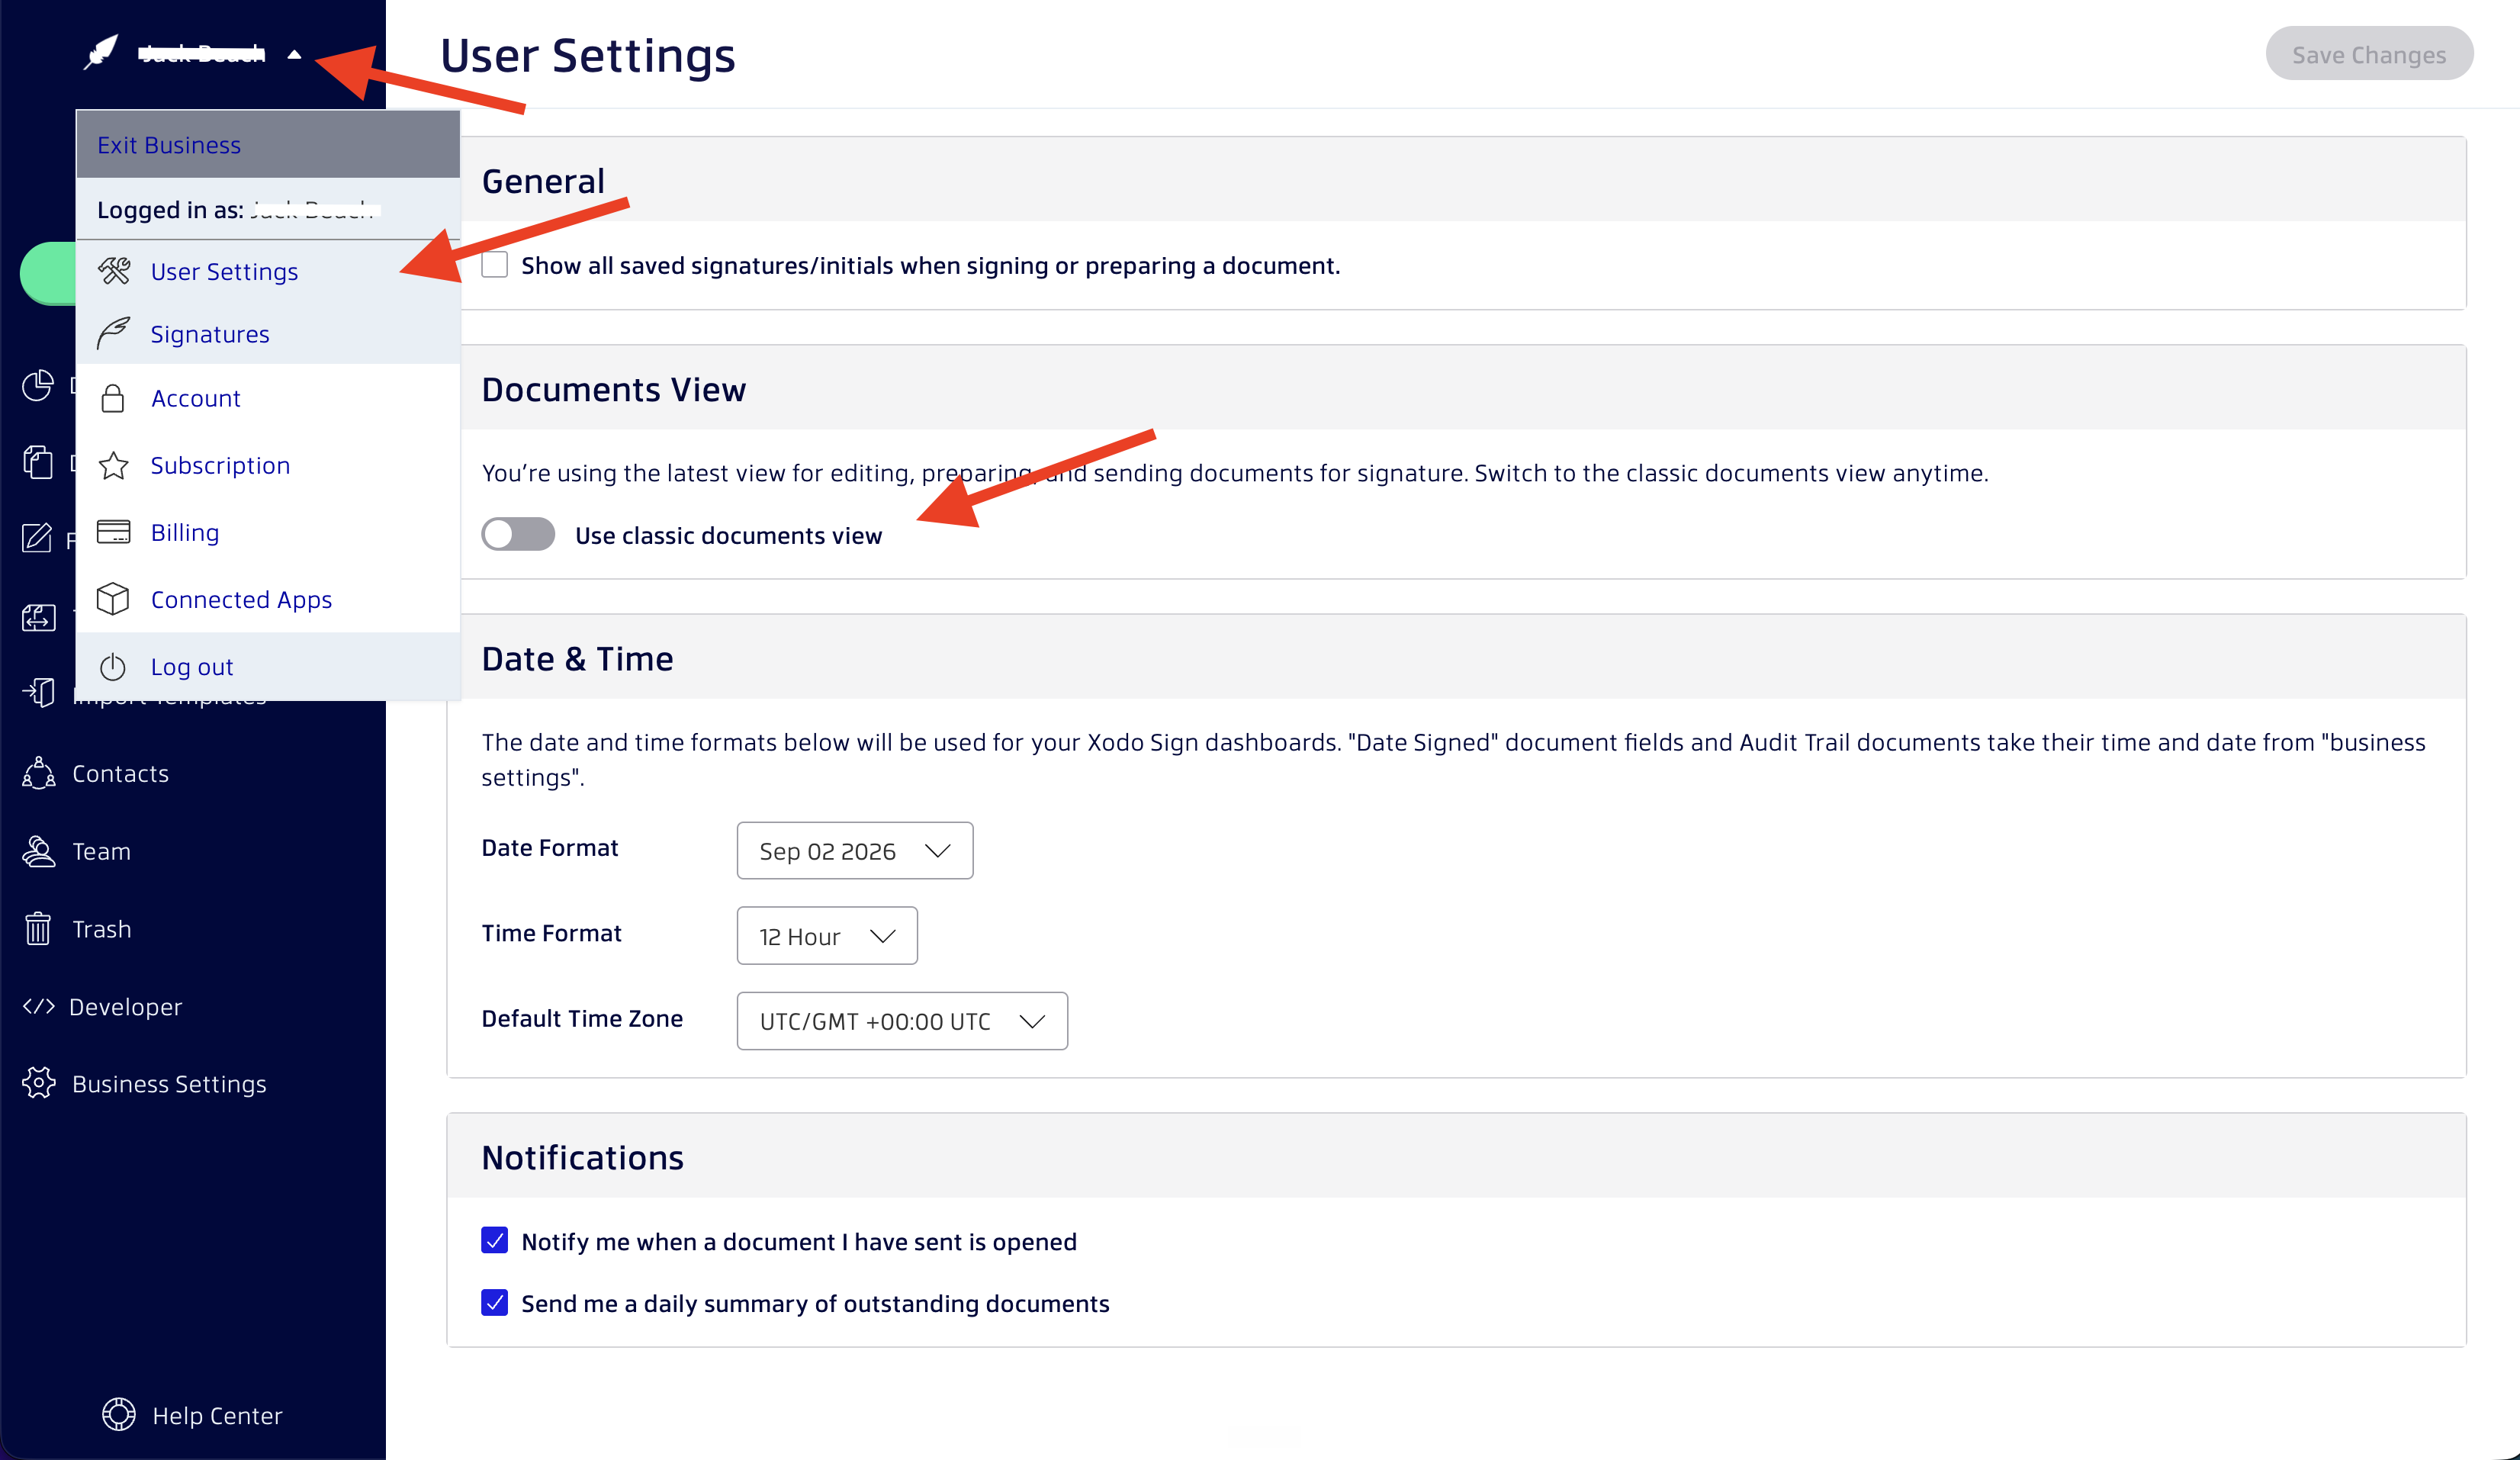
Task: Toggle Use classic documents view switch
Action: (x=518, y=534)
